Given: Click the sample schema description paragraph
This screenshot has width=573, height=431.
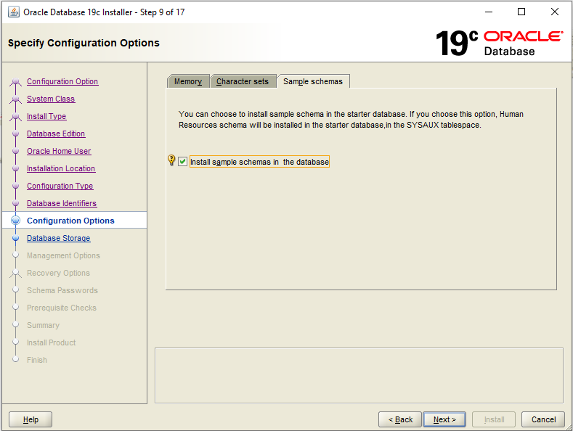Looking at the screenshot, I should click(x=351, y=120).
